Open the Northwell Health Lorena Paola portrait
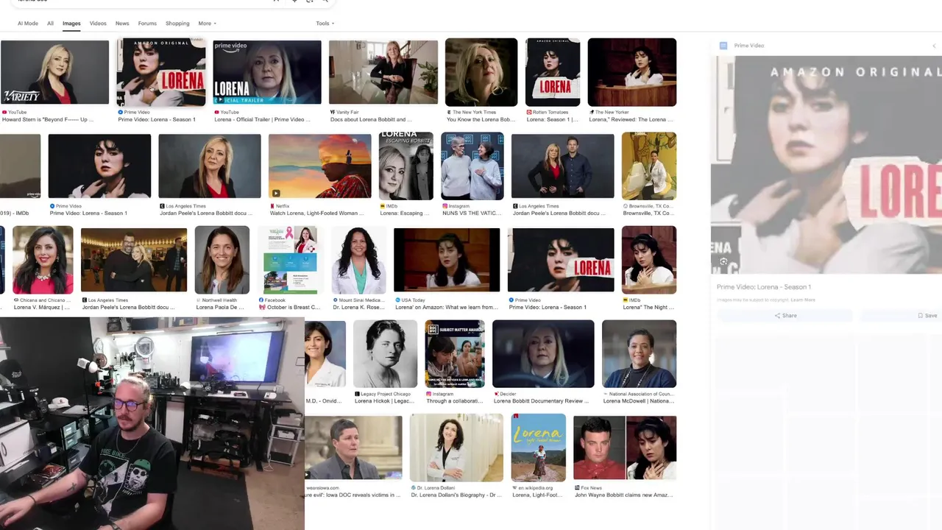The height and width of the screenshot is (530, 942). 222,260
